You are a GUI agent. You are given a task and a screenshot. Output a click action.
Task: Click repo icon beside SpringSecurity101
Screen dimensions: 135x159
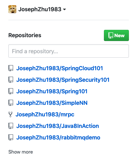point(11,80)
